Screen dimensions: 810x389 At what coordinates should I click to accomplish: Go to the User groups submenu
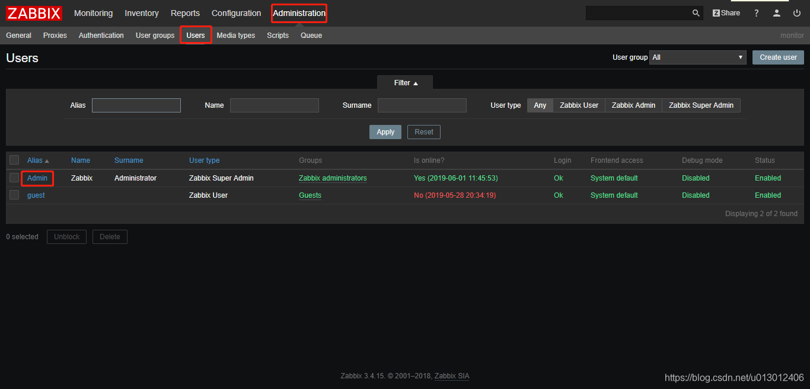[x=155, y=36]
